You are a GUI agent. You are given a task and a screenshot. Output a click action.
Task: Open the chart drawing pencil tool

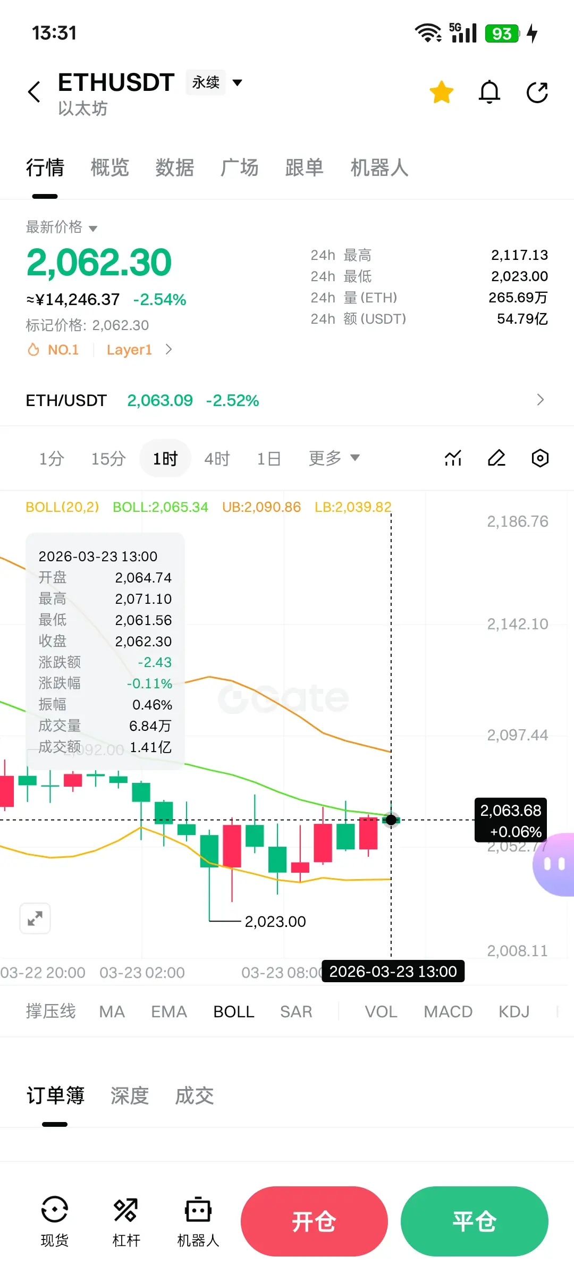pos(496,458)
